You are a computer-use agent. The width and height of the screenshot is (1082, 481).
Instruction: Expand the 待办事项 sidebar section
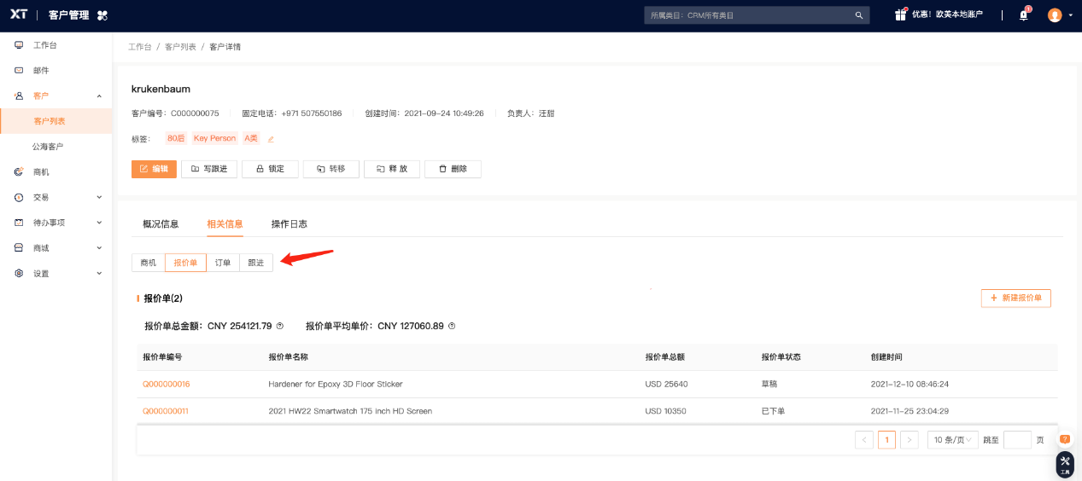click(x=99, y=223)
